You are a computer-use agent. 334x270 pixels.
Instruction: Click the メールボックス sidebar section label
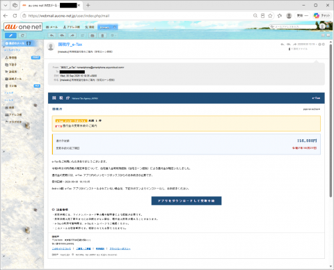[x=12, y=50]
